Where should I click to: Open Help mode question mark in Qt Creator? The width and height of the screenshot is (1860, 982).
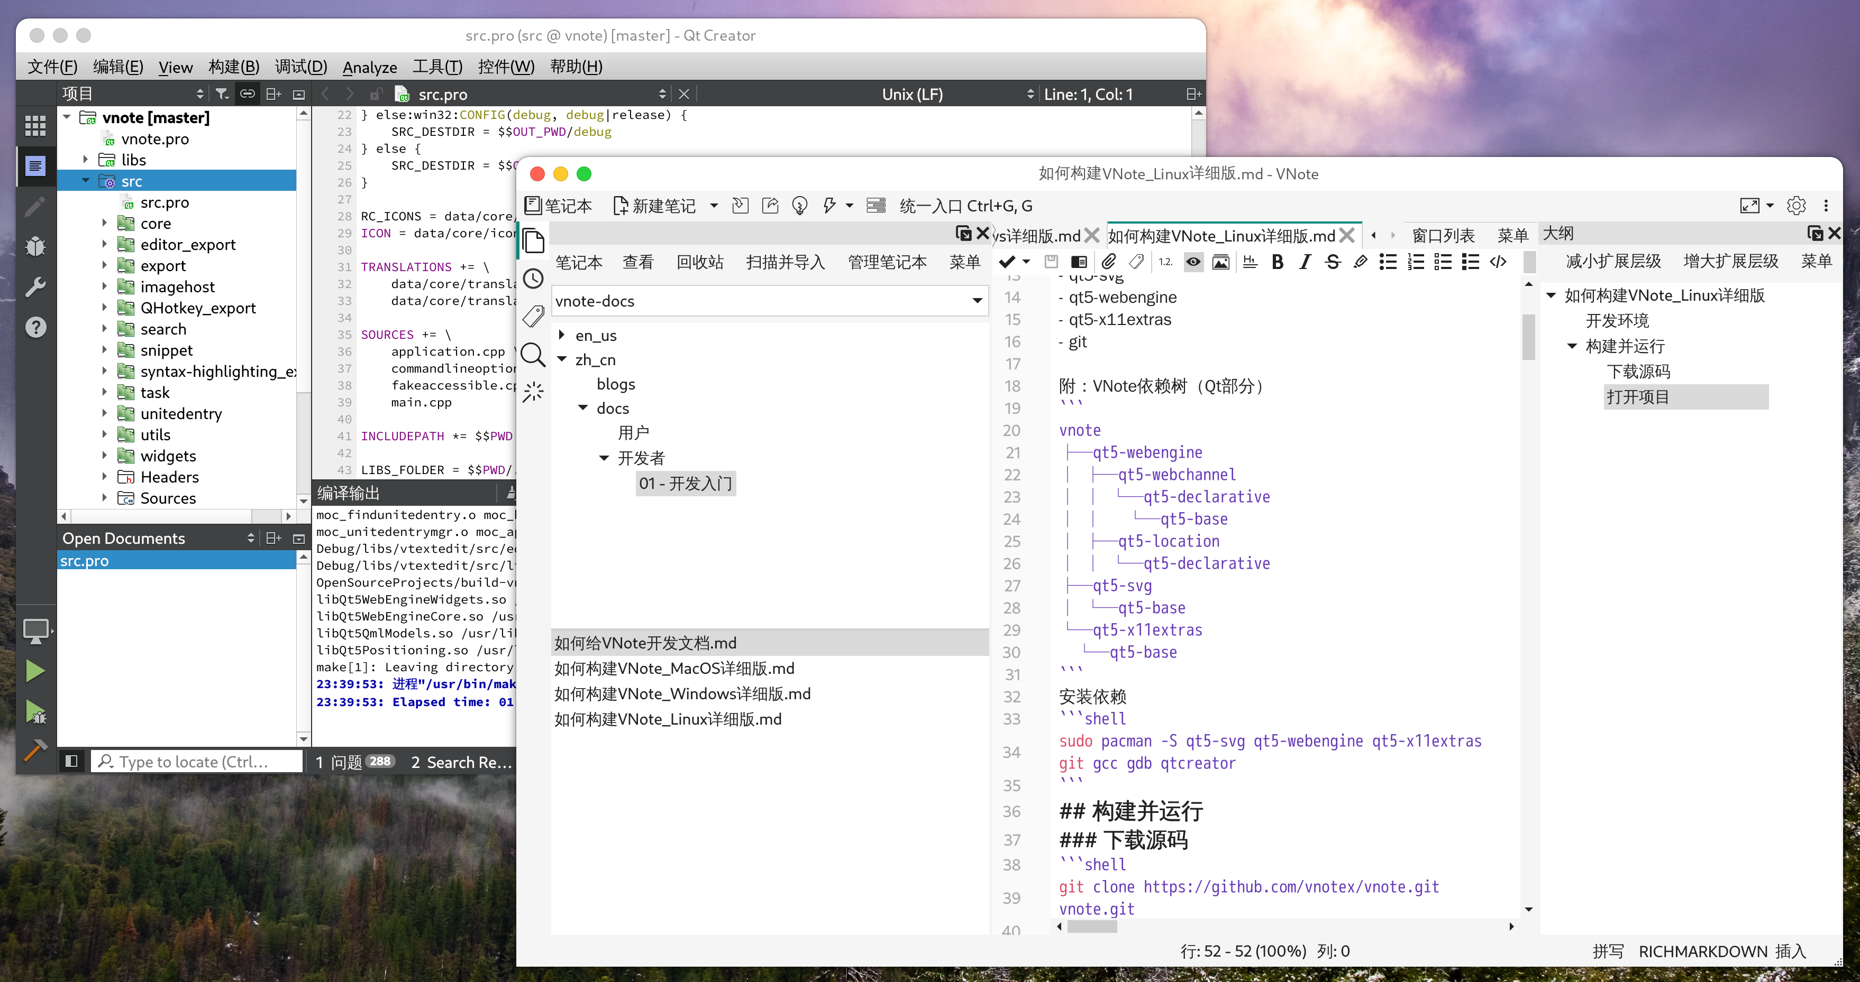point(35,328)
